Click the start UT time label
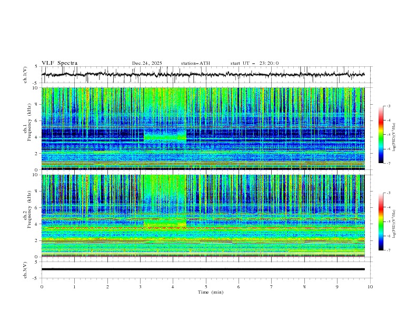The image size is (417, 322). click(x=254, y=63)
